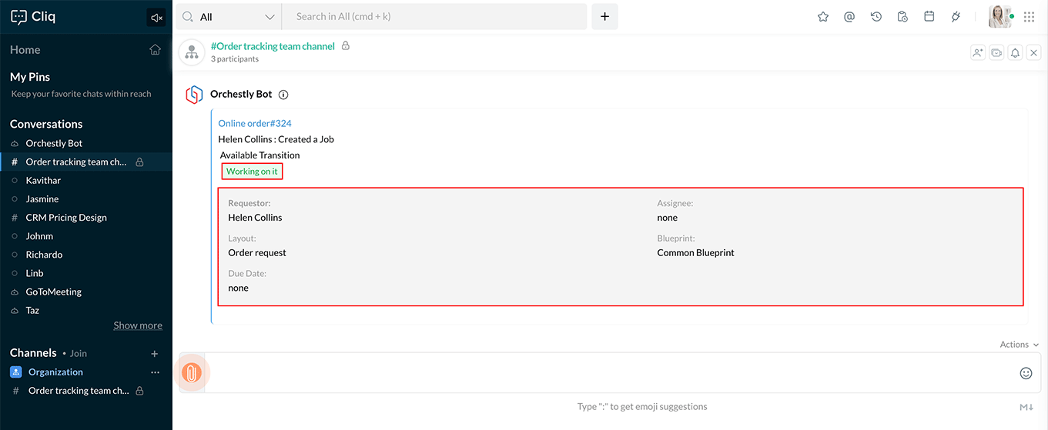Open Organization more options ellipsis

(155, 372)
